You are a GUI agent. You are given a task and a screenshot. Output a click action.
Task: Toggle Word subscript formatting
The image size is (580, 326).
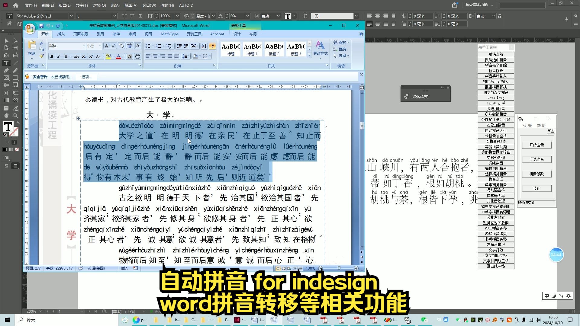(x=84, y=56)
